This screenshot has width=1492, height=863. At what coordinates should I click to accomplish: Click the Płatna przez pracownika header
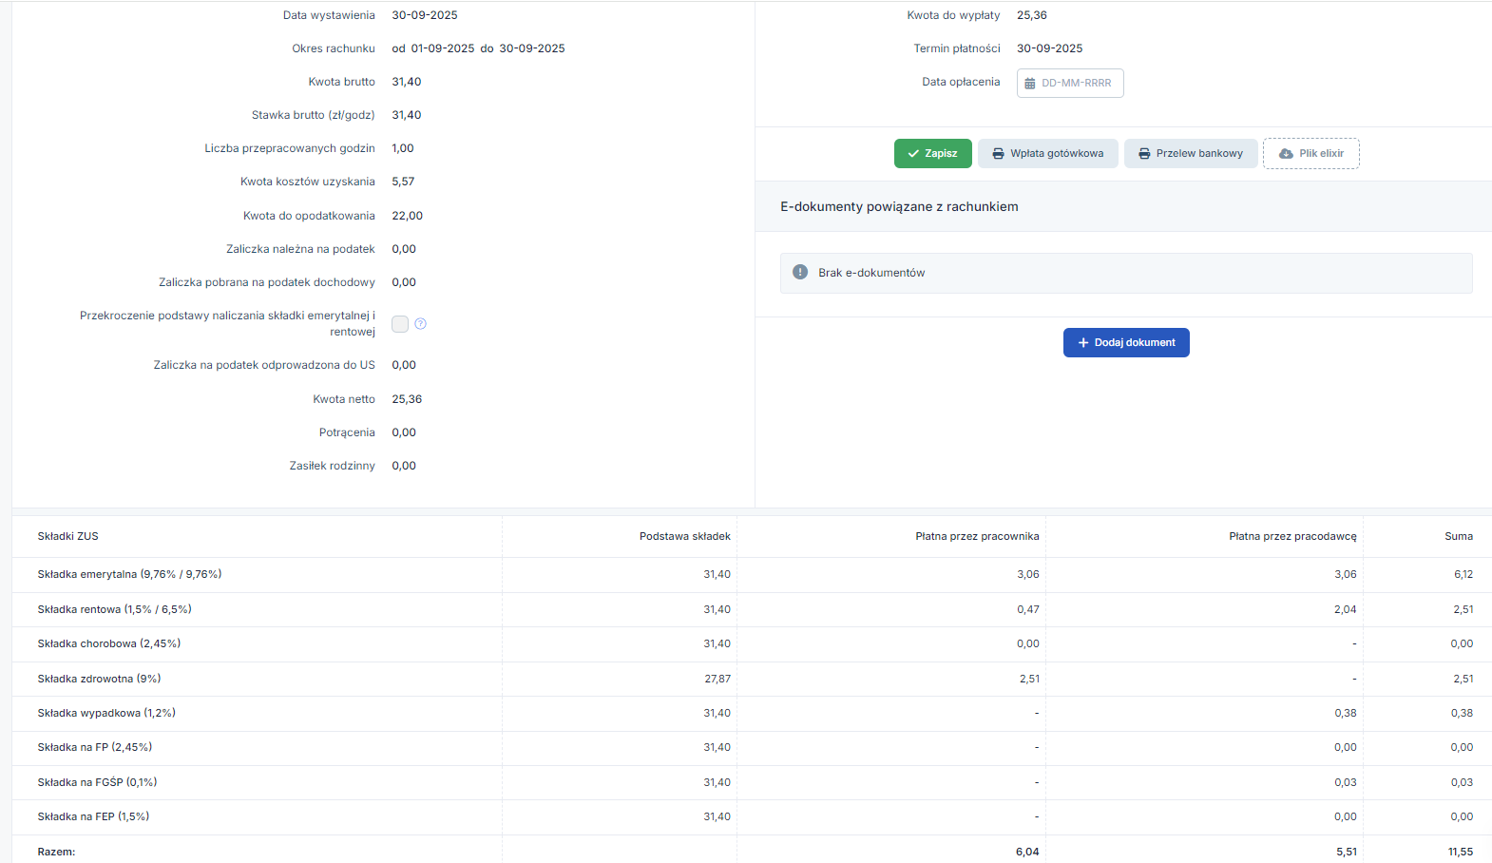[x=976, y=537]
